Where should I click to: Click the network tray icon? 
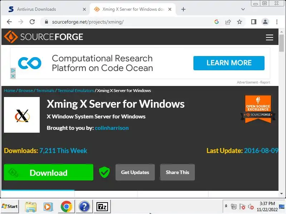tap(234, 207)
